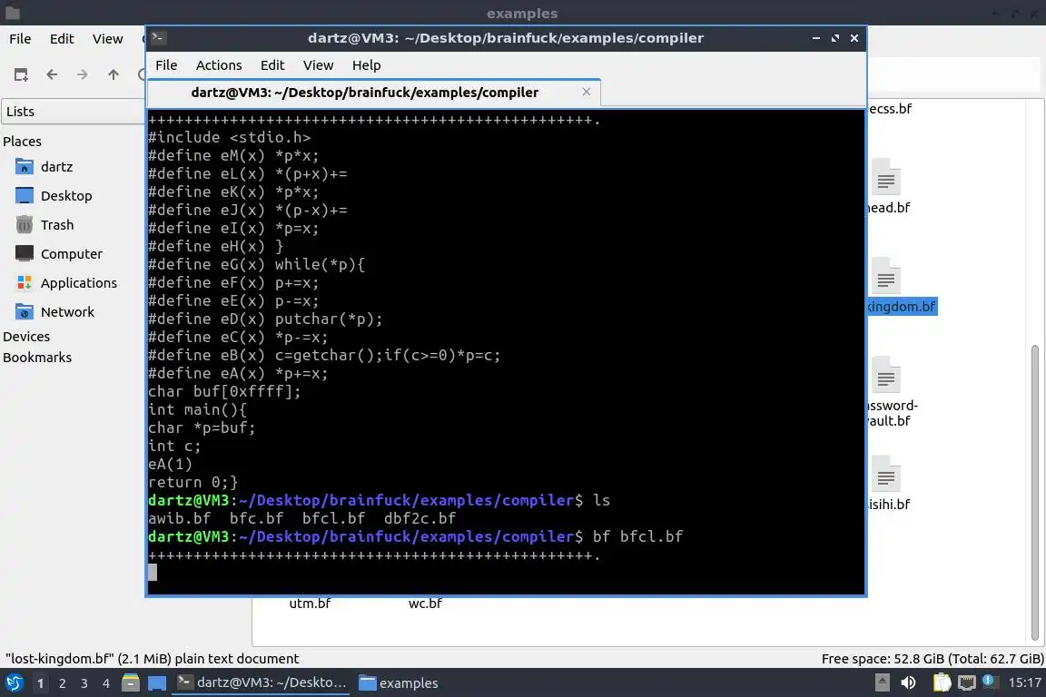This screenshot has height=697, width=1046.
Task: Expand the Devices section
Action: tap(26, 337)
